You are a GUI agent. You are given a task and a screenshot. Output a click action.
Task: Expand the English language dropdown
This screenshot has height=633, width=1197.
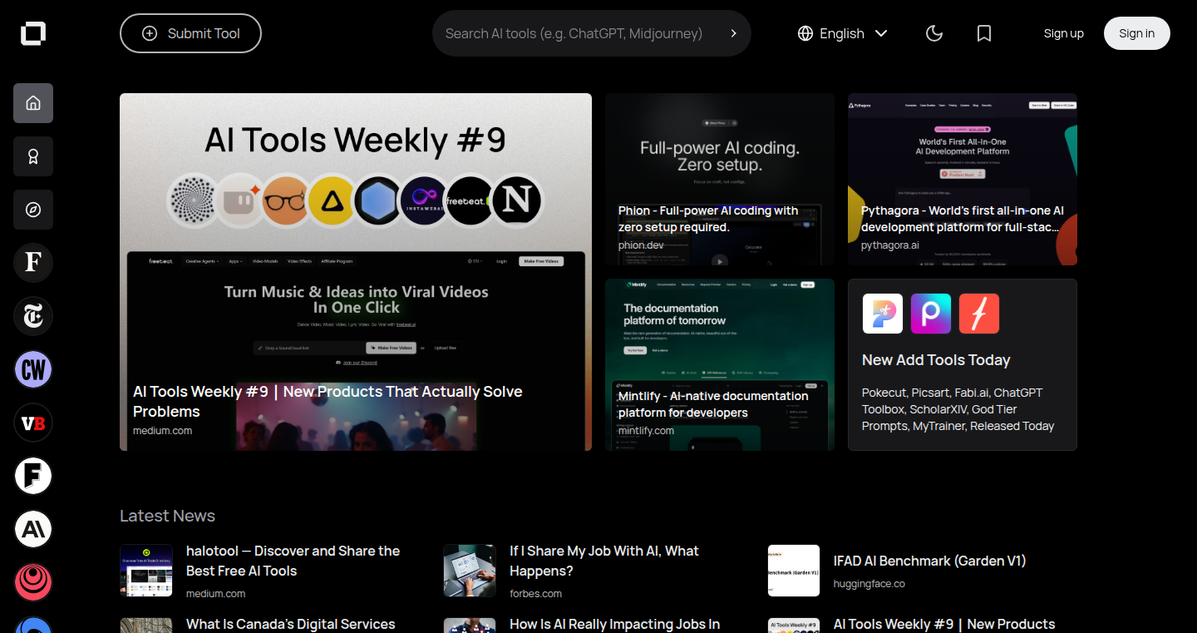[x=843, y=33]
